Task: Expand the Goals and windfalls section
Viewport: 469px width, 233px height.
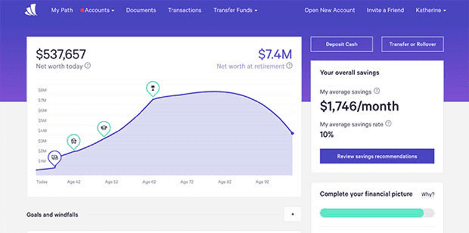Action: tap(293, 214)
